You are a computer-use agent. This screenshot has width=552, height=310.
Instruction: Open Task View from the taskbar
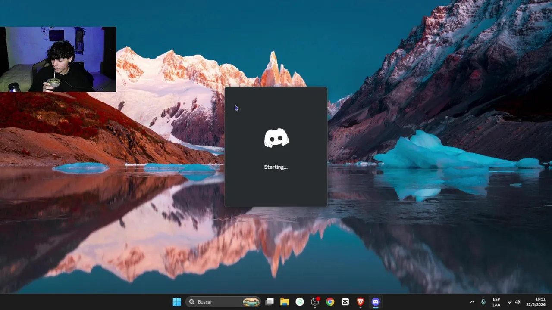pos(270,302)
